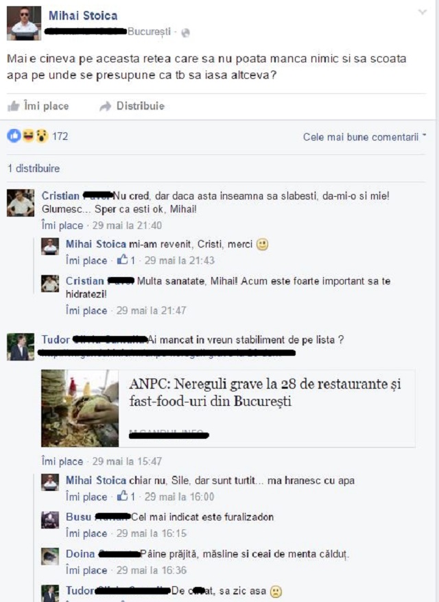Click the wow reaction emoji icon
This screenshot has height=602, width=439.
pos(42,136)
